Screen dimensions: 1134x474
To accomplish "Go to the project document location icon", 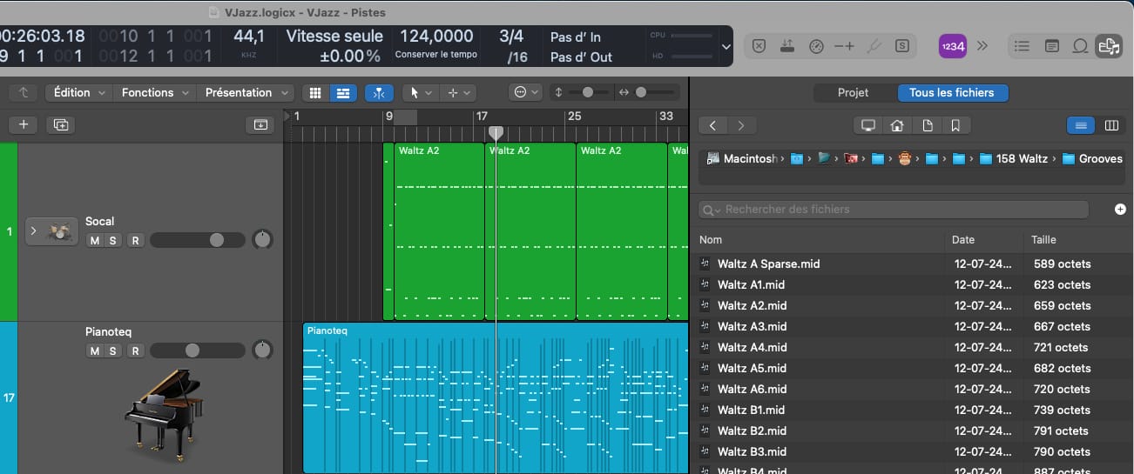I will (928, 125).
